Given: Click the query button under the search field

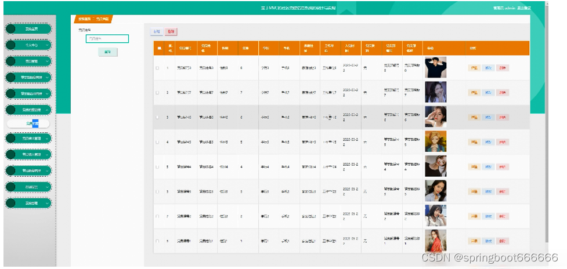Looking at the screenshot, I should [x=107, y=52].
